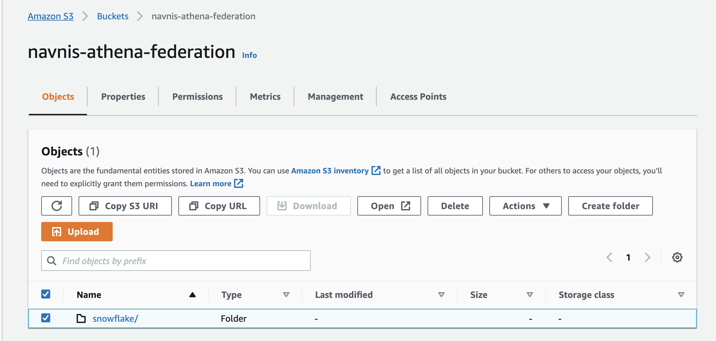This screenshot has width=716, height=341.
Task: Uncheck the snowflake/ folder checkbox
Action: [46, 318]
